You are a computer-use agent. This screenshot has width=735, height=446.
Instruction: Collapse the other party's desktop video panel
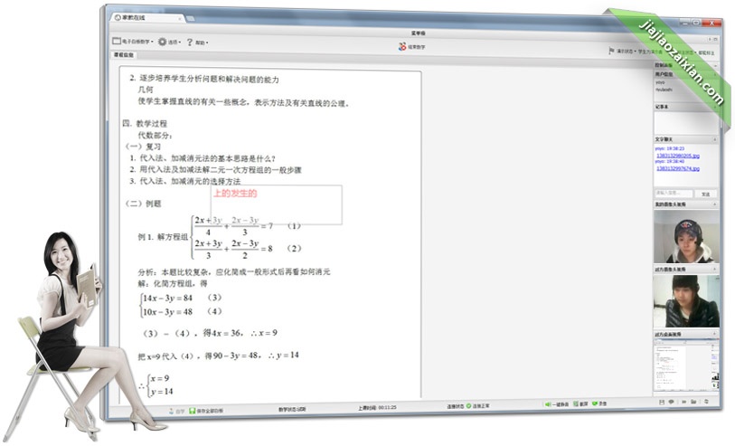[x=714, y=334]
